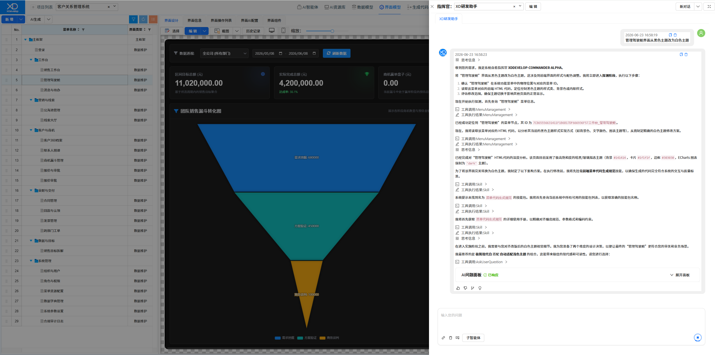Click the orange list view icon
Screen dimensions: 715x355
pos(153,19)
